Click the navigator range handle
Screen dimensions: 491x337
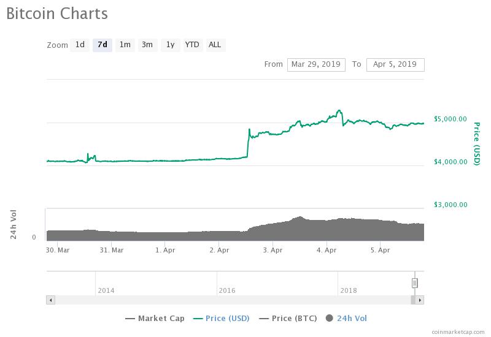coord(415,282)
